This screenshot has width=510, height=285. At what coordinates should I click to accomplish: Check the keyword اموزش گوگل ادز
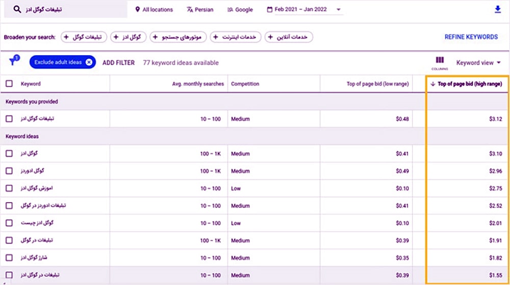[9, 188]
